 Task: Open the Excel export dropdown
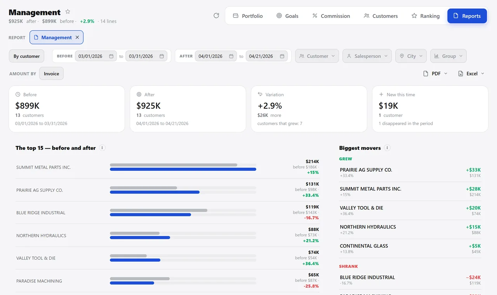[471, 73]
